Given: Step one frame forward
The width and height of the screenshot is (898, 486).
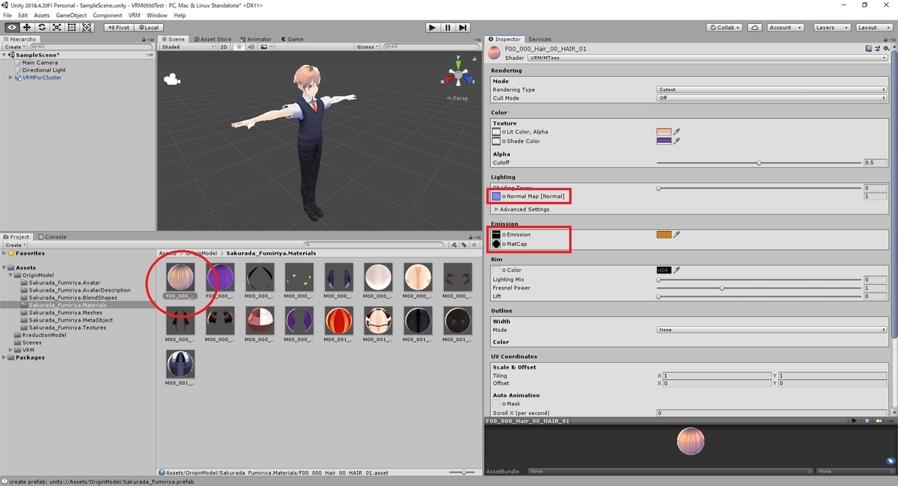Looking at the screenshot, I should [462, 28].
